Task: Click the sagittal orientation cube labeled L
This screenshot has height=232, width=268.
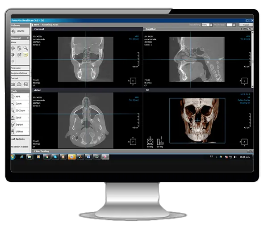Action: [x=244, y=81]
